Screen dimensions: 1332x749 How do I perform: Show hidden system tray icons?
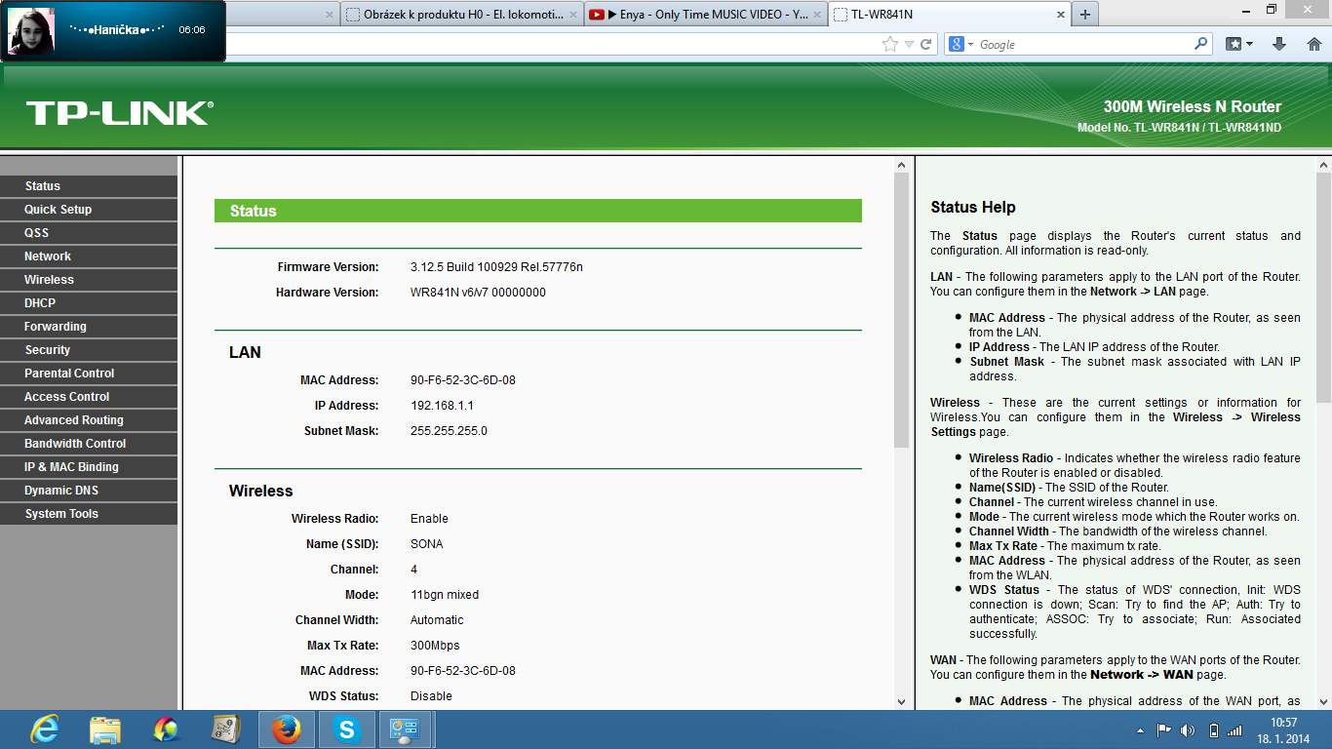coord(1140,730)
